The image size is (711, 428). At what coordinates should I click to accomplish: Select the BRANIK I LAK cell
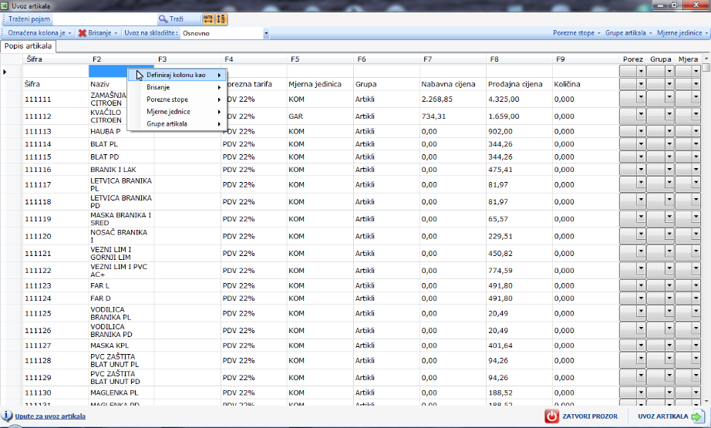click(x=121, y=170)
